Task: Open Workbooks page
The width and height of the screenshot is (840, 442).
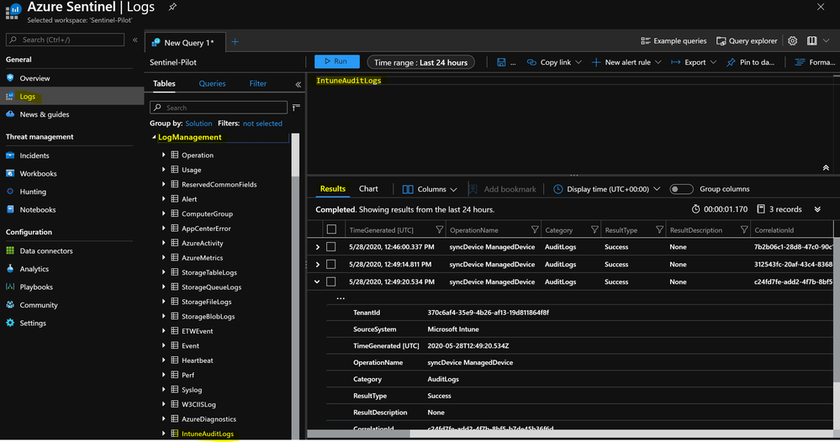Action: [38, 174]
